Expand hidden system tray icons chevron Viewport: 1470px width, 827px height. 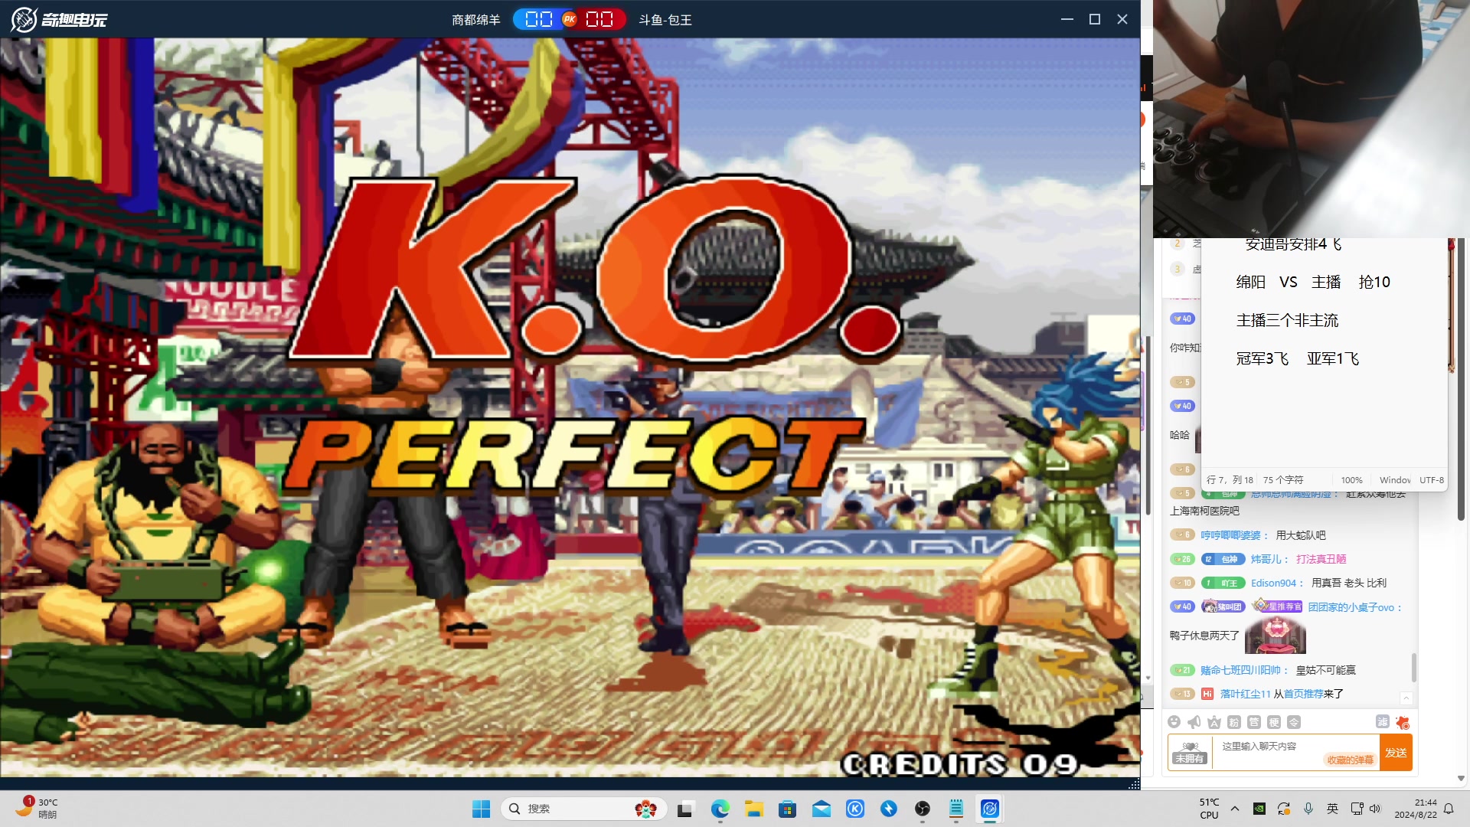[x=1234, y=809]
